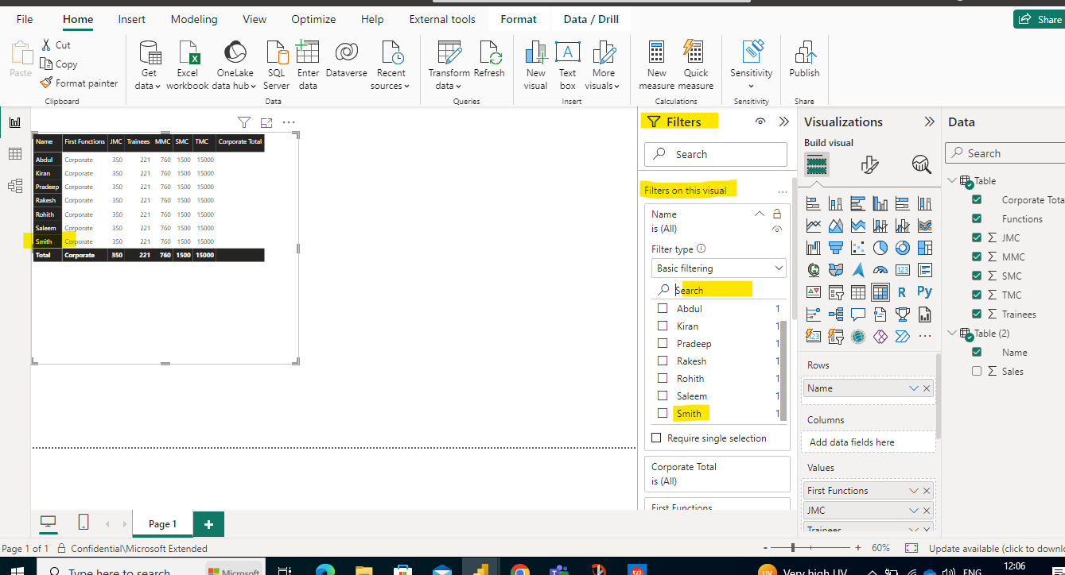Check the Abdul filter checkbox
Image resolution: width=1065 pixels, height=575 pixels.
pyautogui.click(x=663, y=308)
